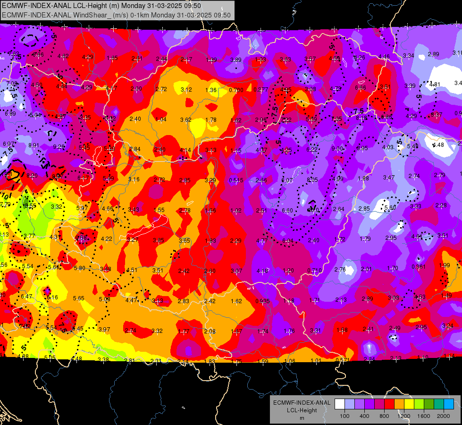Select the red legend color box
This screenshot has height=425, width=462.
pos(389,404)
